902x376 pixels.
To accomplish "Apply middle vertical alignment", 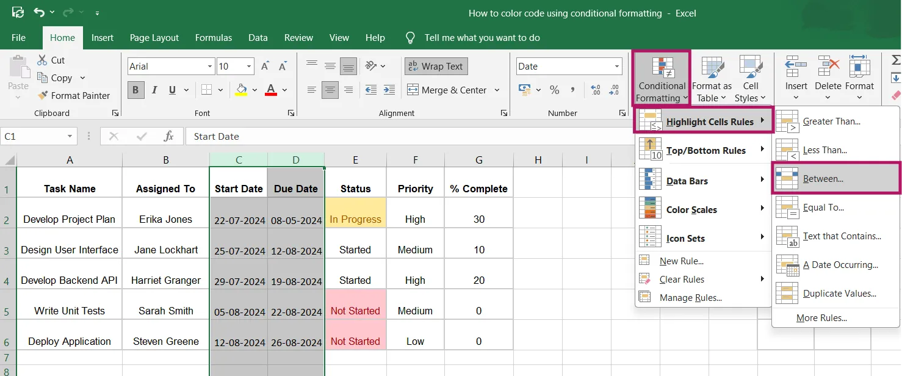I will point(330,66).
